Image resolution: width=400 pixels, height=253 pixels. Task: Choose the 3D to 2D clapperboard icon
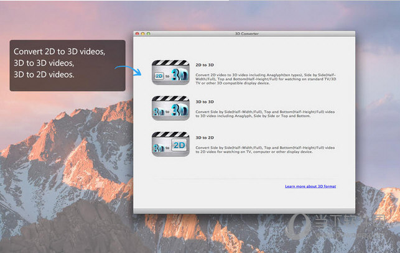170,144
